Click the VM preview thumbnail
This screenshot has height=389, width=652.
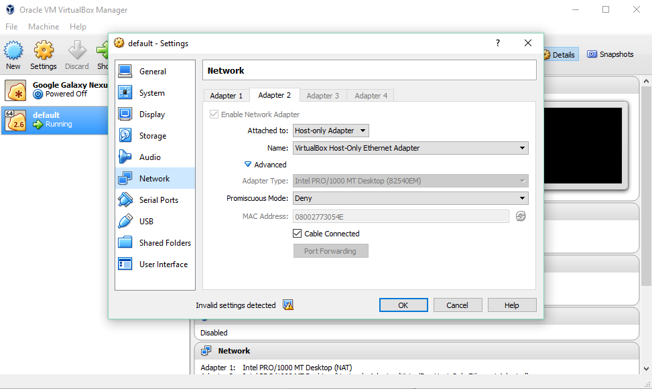pos(583,145)
